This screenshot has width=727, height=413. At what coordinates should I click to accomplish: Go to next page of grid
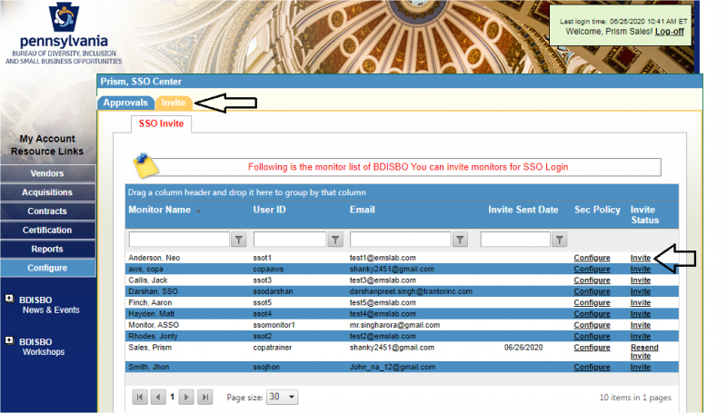[186, 398]
